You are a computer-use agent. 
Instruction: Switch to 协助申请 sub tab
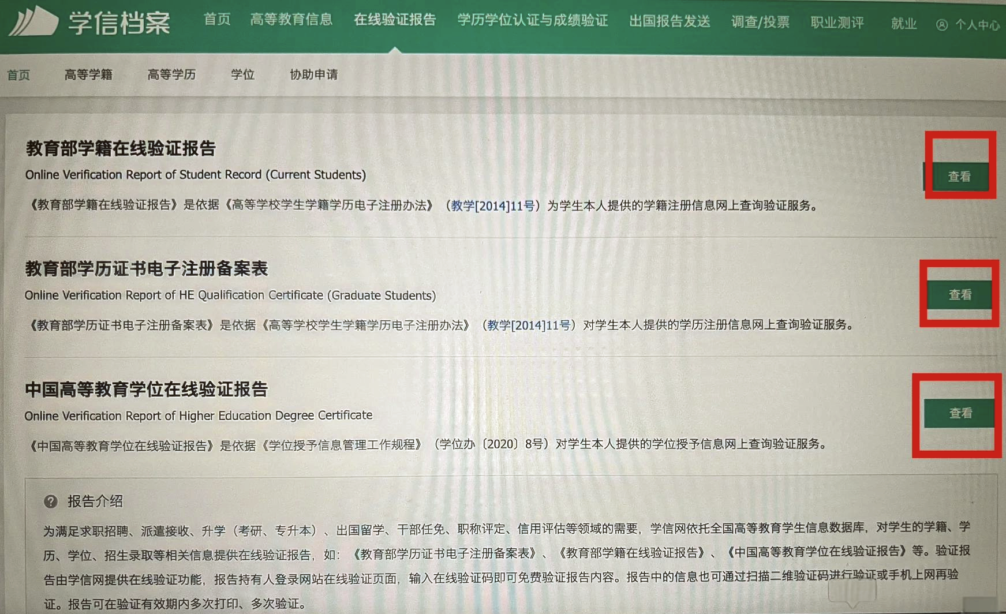[x=313, y=74]
